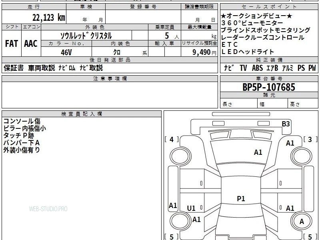The width and height of the screenshot is (320, 240).
Task: Click the "長さ" dimension label
Action: (227, 104)
